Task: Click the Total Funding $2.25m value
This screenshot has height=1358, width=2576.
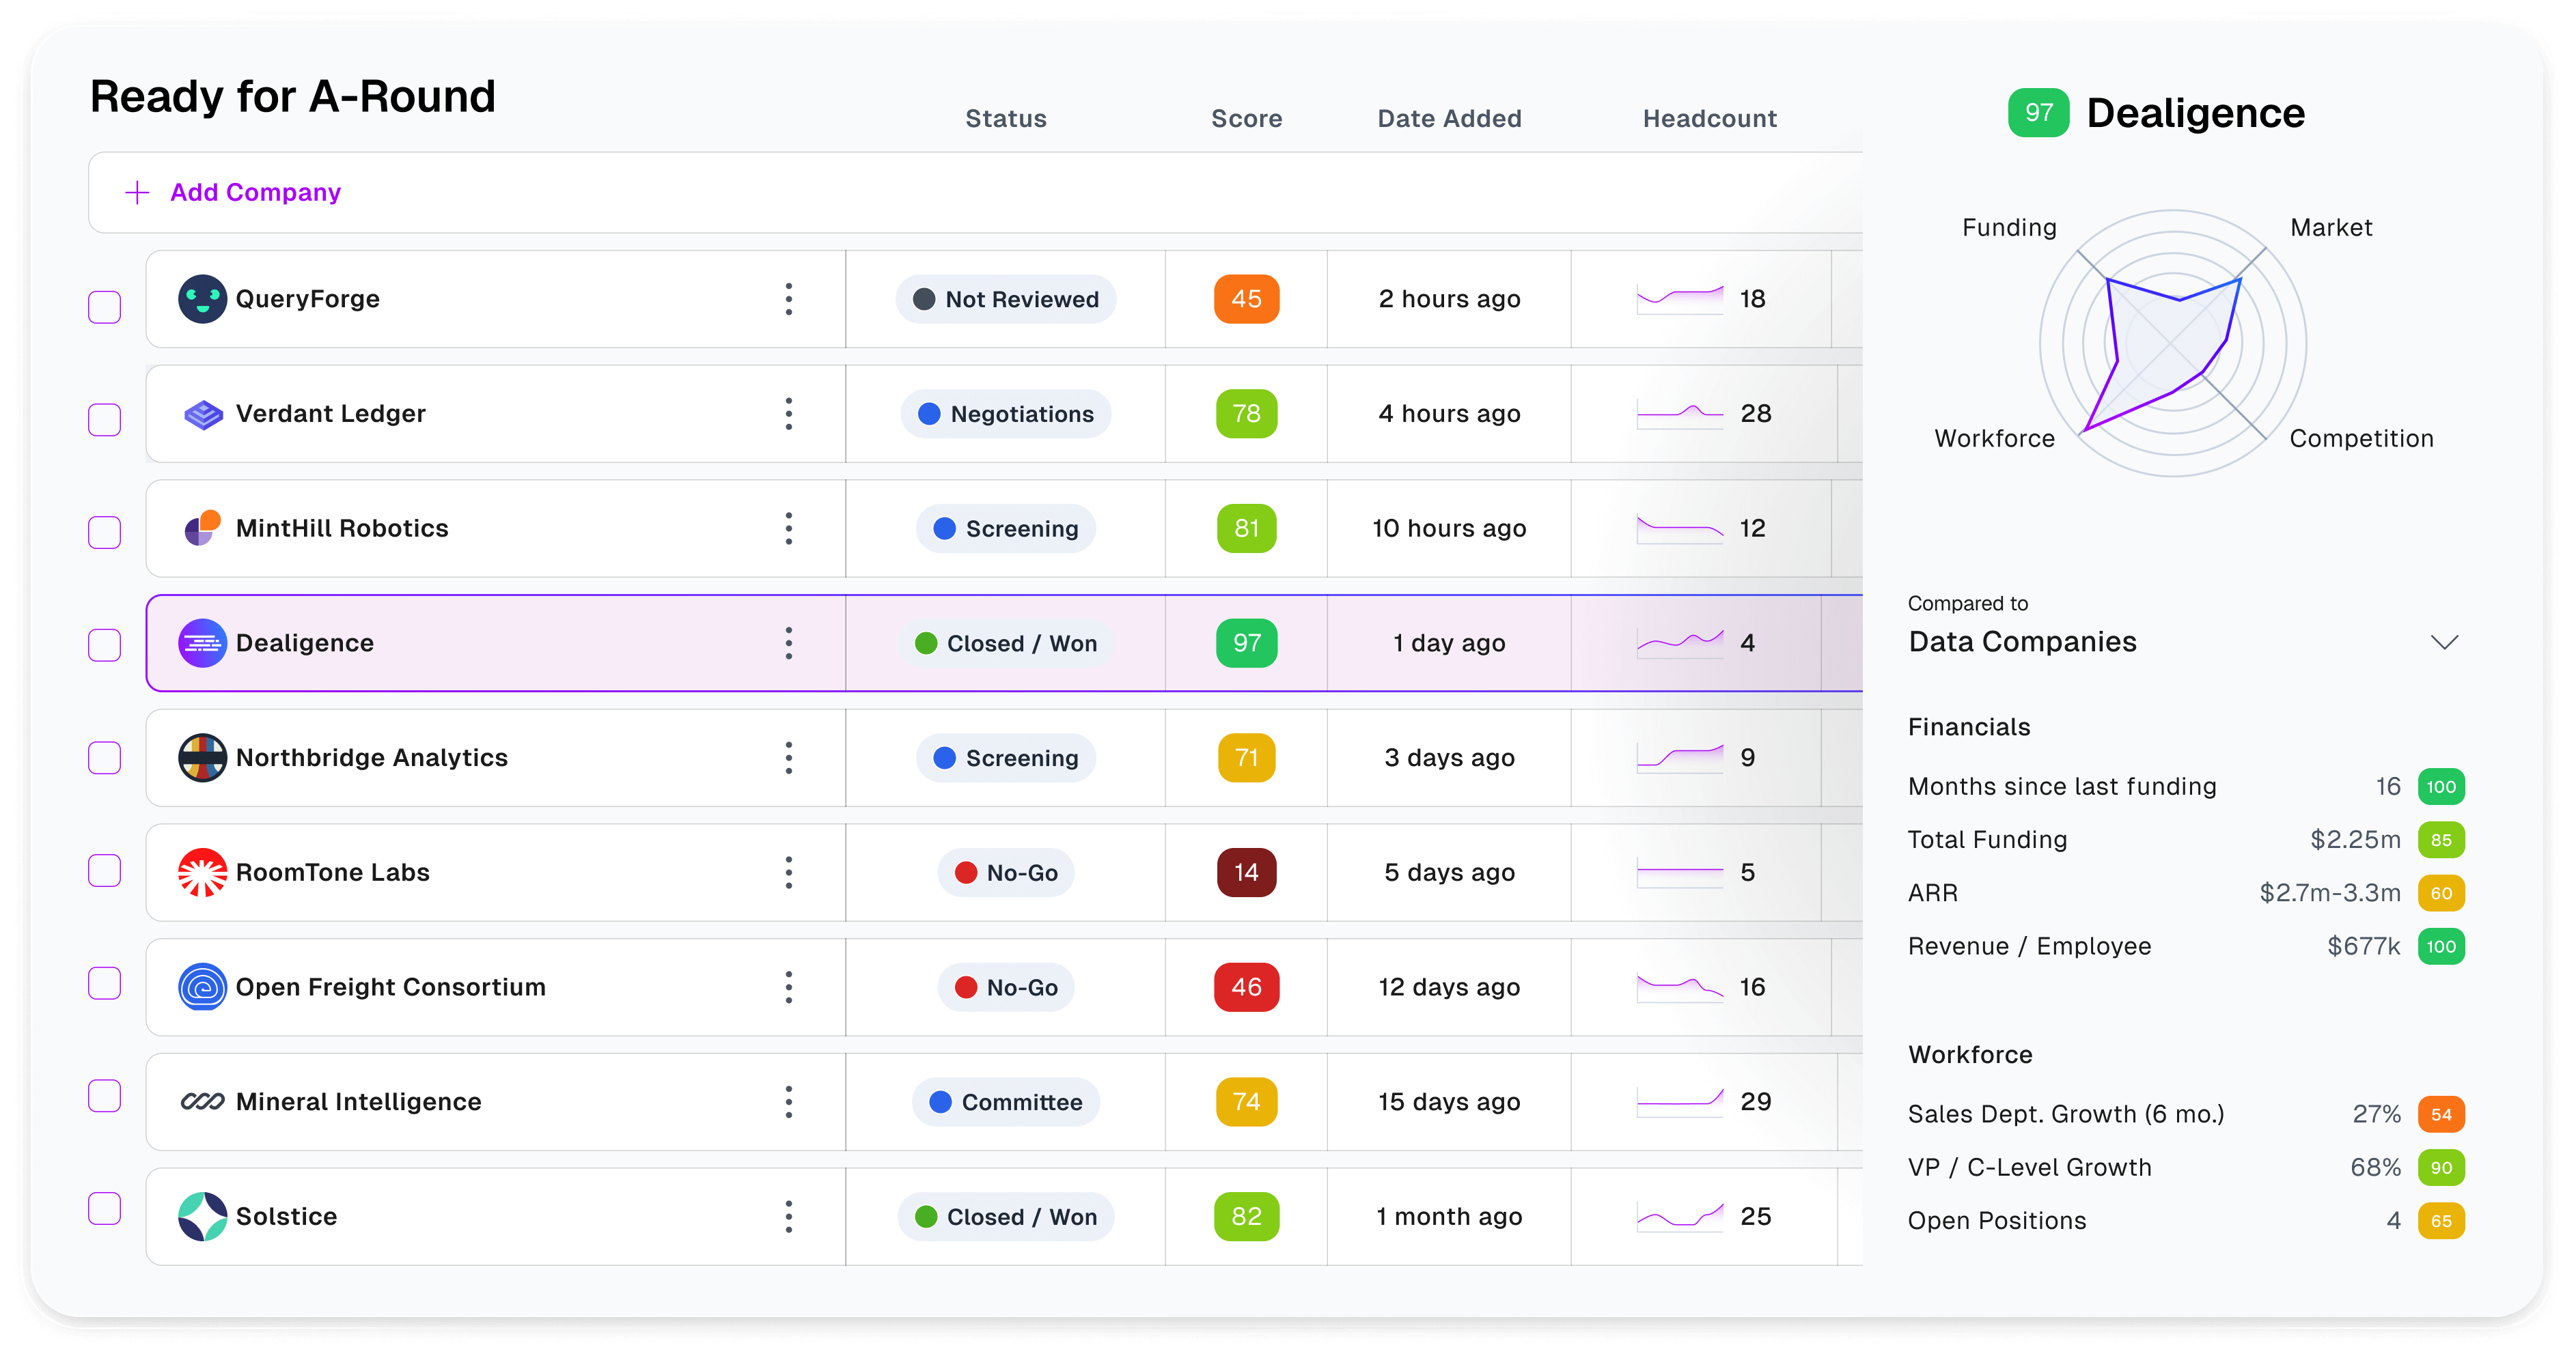Action: [2355, 839]
